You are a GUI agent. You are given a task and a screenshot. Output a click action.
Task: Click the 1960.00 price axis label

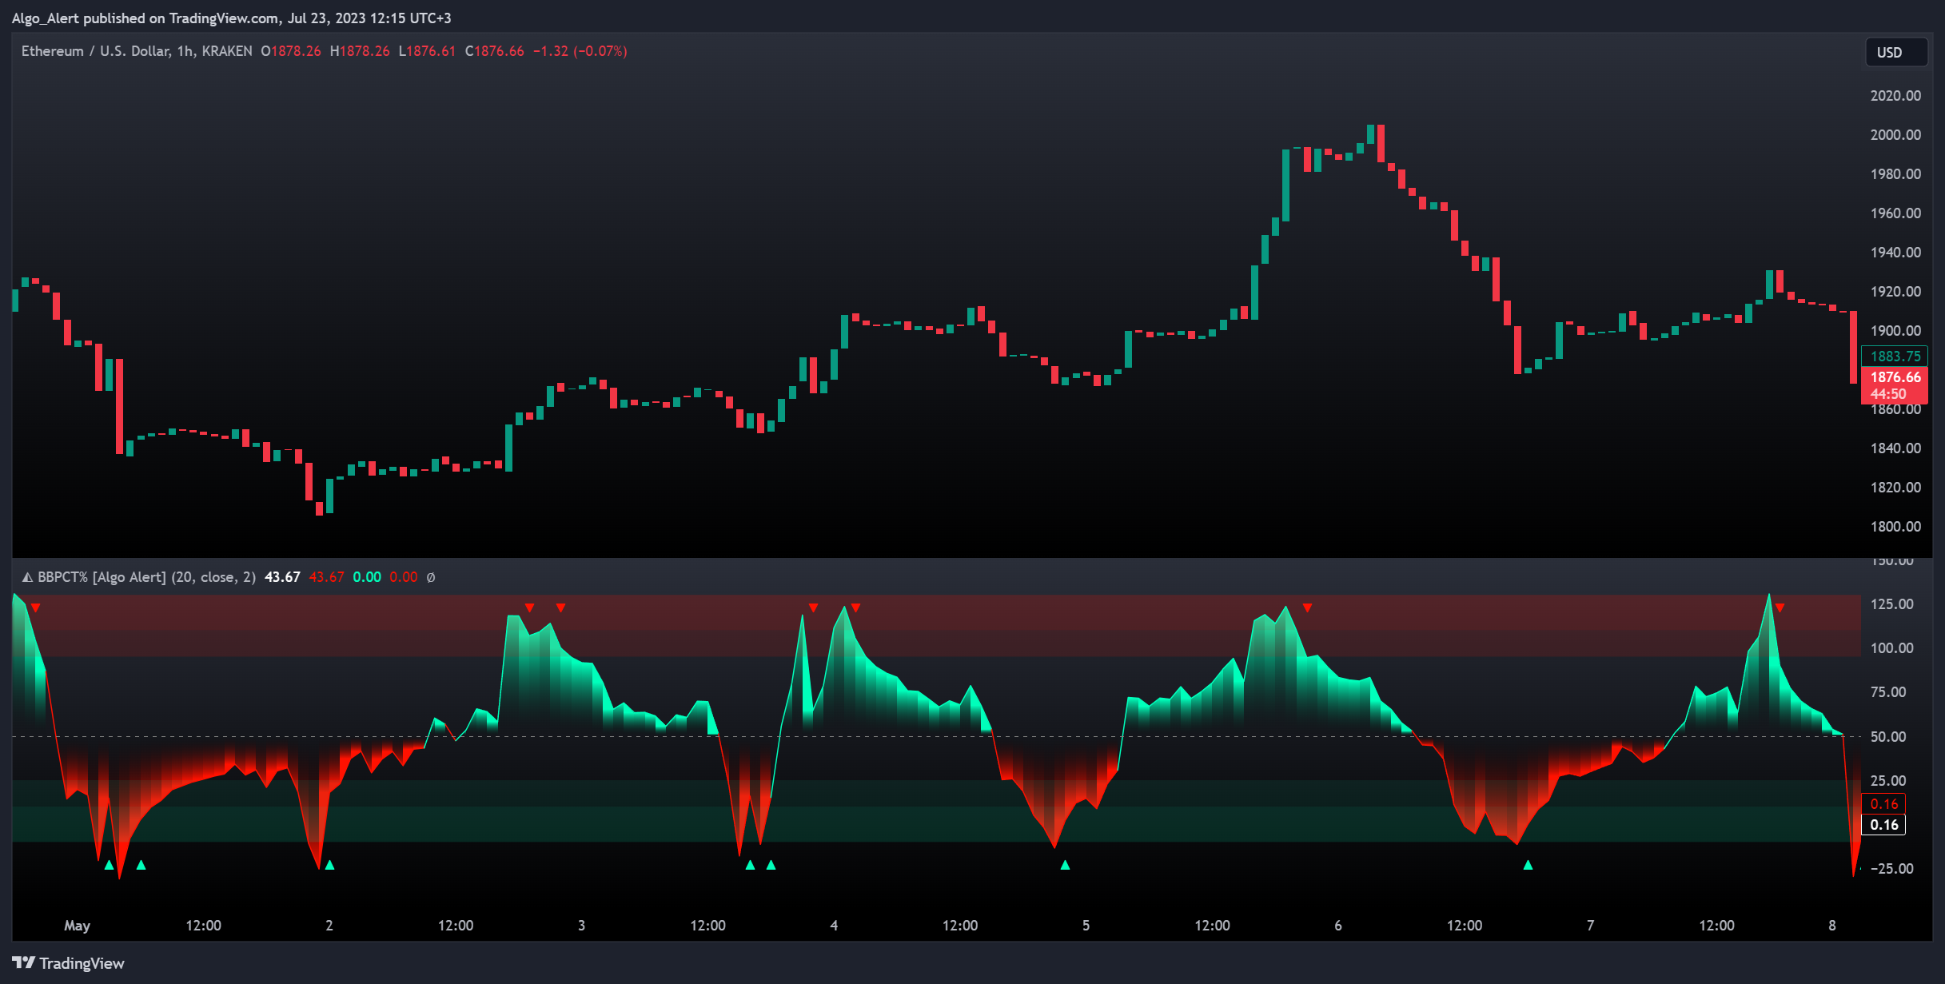click(1895, 213)
